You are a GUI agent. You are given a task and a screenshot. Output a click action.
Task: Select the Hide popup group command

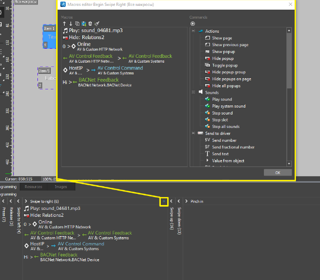(x=229, y=72)
